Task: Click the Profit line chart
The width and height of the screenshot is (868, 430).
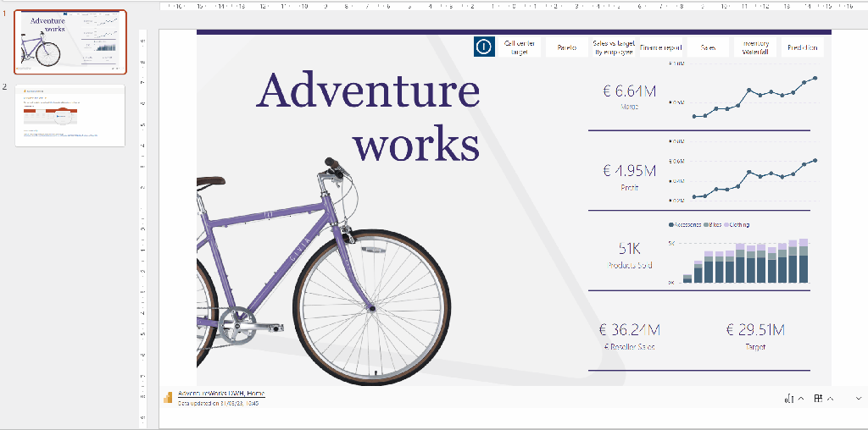Action: (744, 173)
